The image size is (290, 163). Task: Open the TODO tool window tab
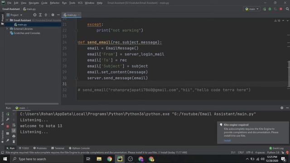(x=24, y=148)
